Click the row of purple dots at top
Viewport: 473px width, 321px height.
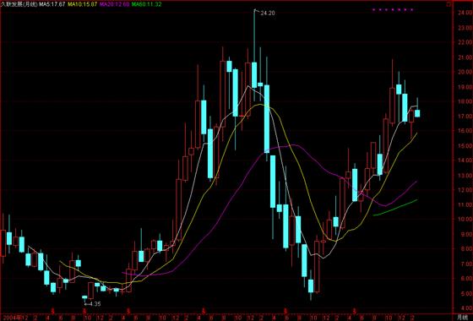[393, 9]
